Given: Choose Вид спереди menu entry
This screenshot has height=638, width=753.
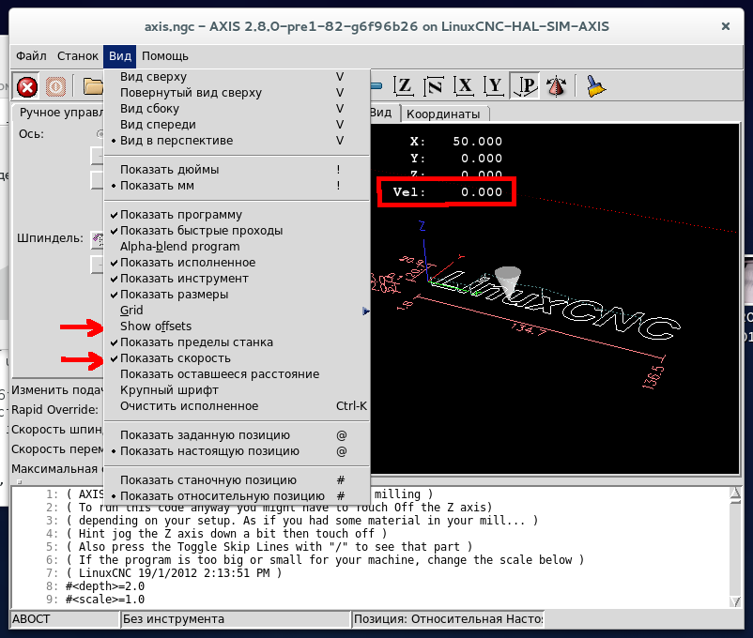Looking at the screenshot, I should point(238,125).
